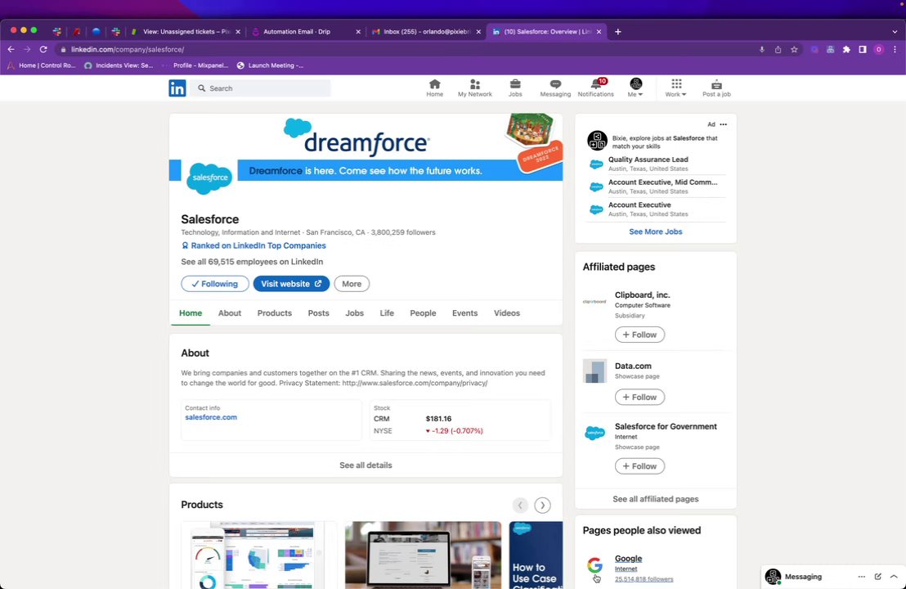Select the Jobs company tab

354,313
